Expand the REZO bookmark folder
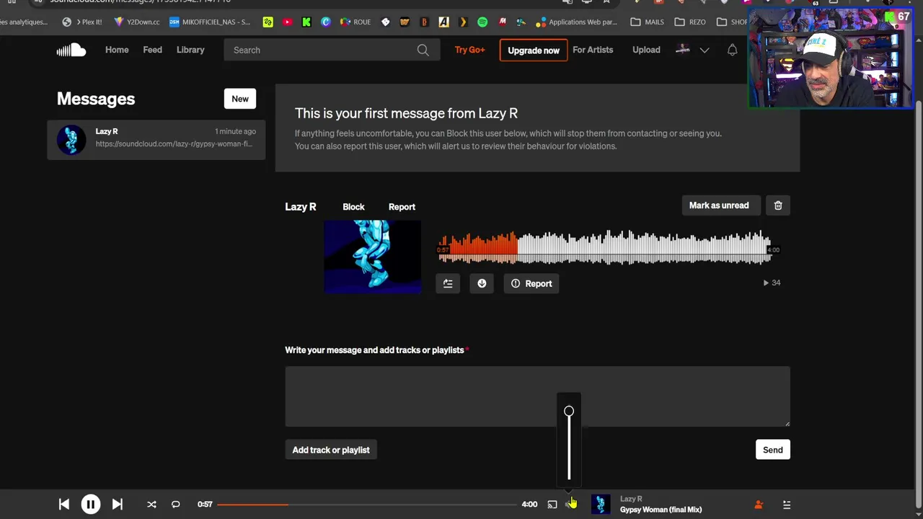The height and width of the screenshot is (519, 923). 690,22
